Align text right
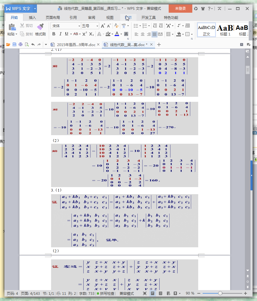 149,34
